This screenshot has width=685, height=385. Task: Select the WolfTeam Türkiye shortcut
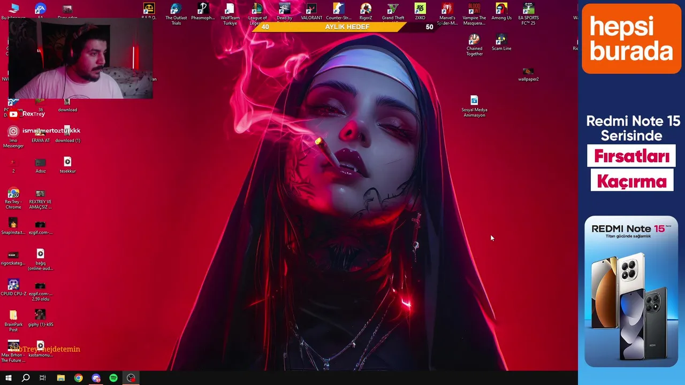[x=230, y=14]
